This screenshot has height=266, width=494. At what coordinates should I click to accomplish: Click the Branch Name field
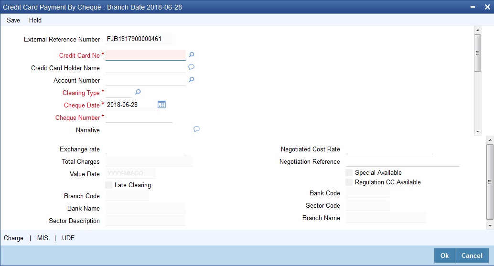(x=386, y=217)
